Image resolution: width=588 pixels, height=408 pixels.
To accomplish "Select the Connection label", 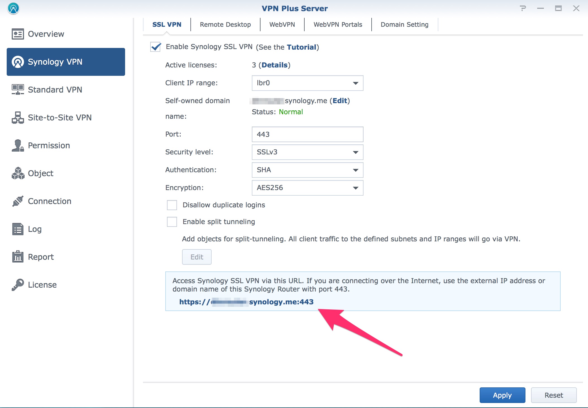I will (x=50, y=201).
